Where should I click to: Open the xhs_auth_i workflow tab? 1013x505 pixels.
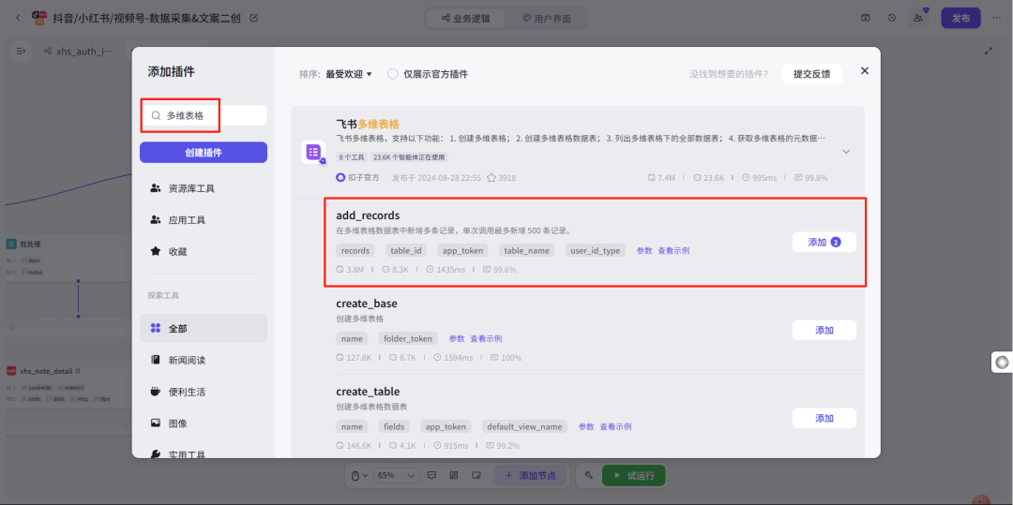coord(78,51)
